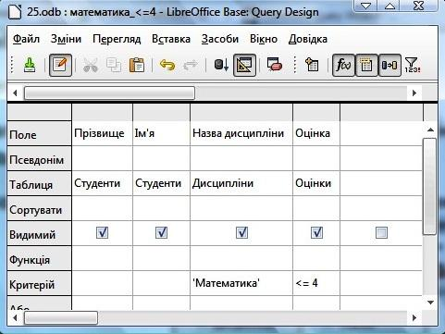The image size is (445, 334).
Task: Click the Clear Query icon
Action: point(275,65)
